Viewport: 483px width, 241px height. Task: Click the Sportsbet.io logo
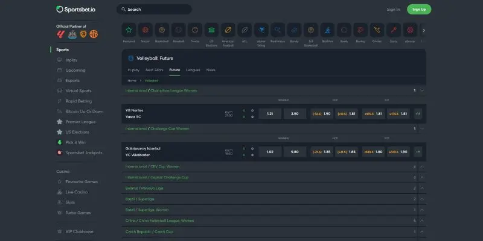[x=76, y=9]
